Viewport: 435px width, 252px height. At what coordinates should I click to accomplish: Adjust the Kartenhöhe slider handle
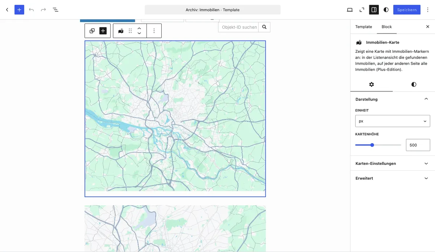[372, 145]
